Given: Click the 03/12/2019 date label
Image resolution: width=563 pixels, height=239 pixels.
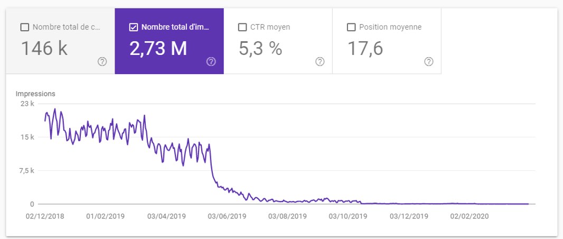Looking at the screenshot, I should 409,216.
